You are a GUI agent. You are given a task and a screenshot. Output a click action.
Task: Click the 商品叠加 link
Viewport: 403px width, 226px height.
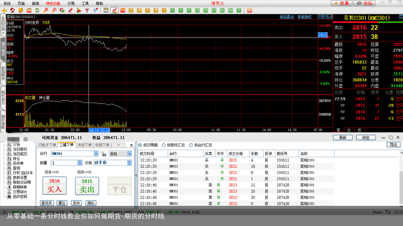coord(286,17)
